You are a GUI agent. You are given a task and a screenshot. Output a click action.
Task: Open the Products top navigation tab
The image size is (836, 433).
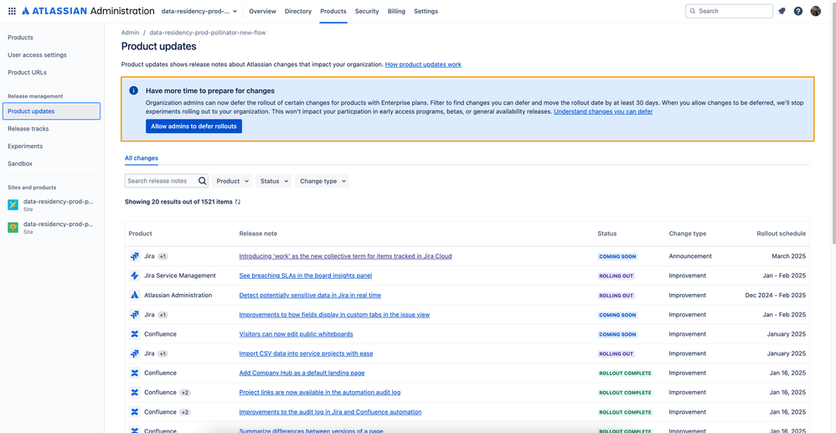333,11
